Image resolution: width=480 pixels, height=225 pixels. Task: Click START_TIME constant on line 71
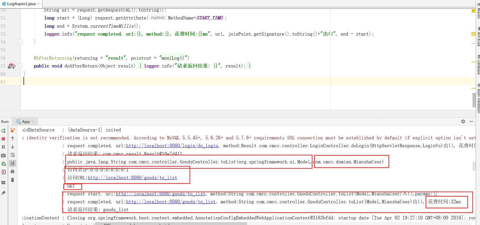tap(209, 18)
